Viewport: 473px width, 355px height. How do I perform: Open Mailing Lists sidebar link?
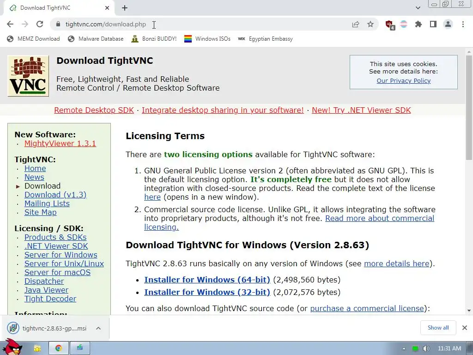click(47, 203)
